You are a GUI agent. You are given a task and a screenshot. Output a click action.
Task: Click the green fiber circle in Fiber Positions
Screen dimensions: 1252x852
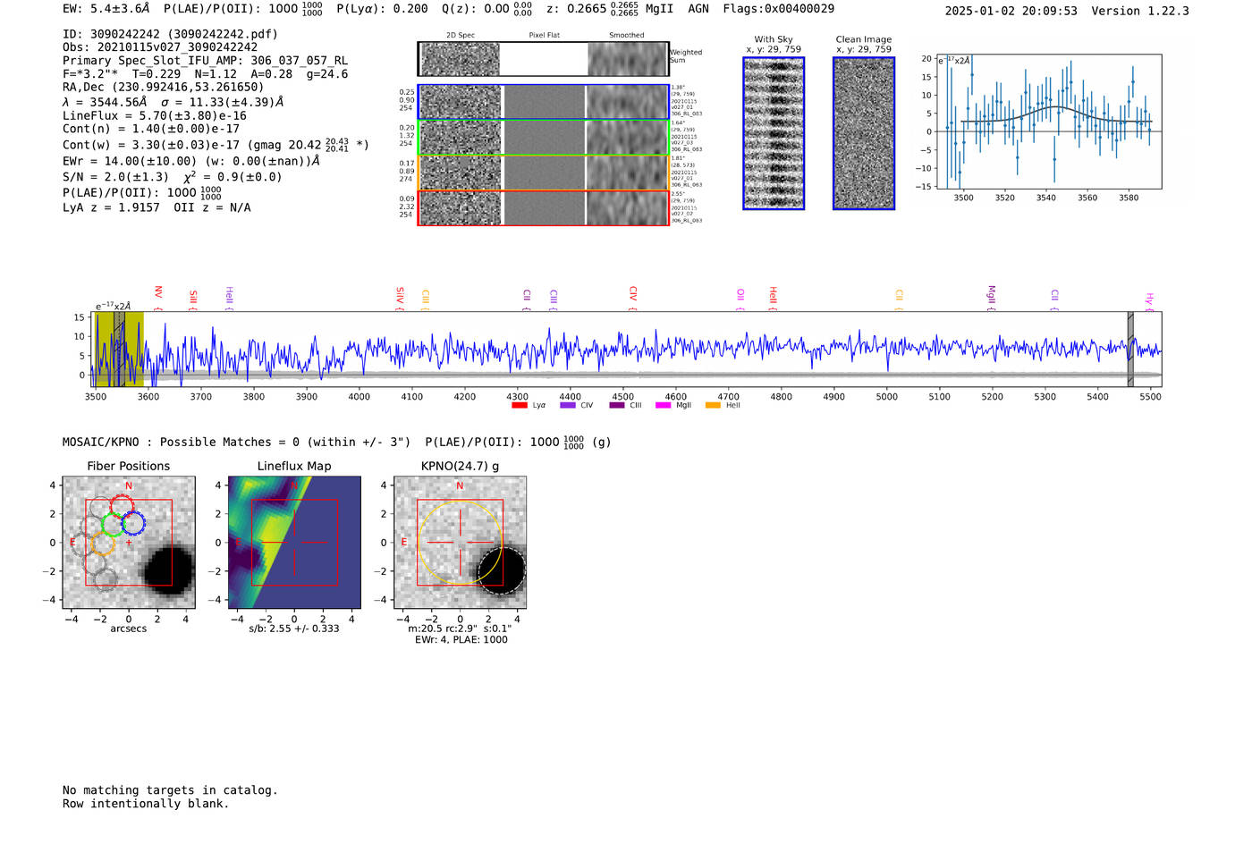114,523
